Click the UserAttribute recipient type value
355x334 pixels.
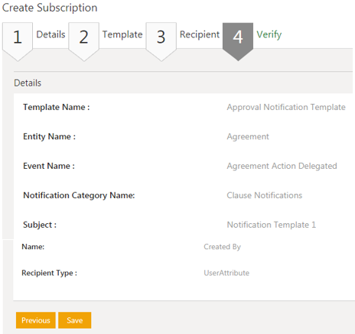pos(226,273)
